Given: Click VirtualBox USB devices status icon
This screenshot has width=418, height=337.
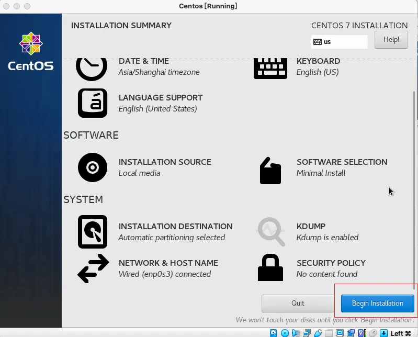Looking at the screenshot, I should [x=318, y=333].
